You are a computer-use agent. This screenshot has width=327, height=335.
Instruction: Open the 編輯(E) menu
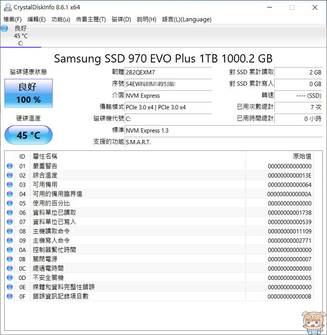coord(36,20)
